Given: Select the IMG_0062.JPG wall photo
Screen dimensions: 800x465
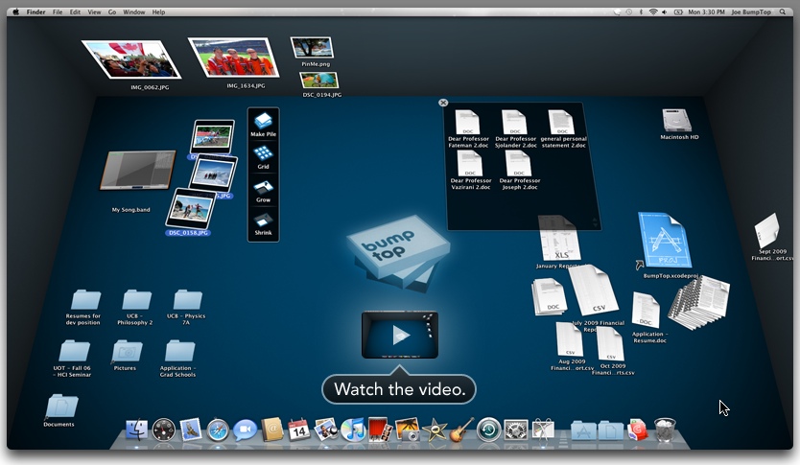Looking at the screenshot, I should coord(131,59).
